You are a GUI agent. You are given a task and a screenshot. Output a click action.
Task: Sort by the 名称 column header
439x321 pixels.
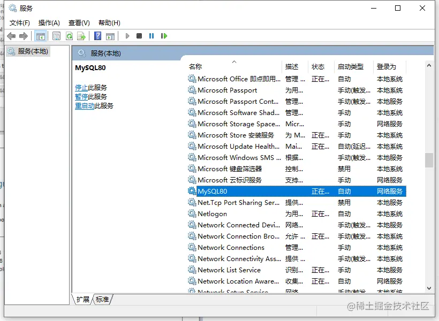(234, 66)
